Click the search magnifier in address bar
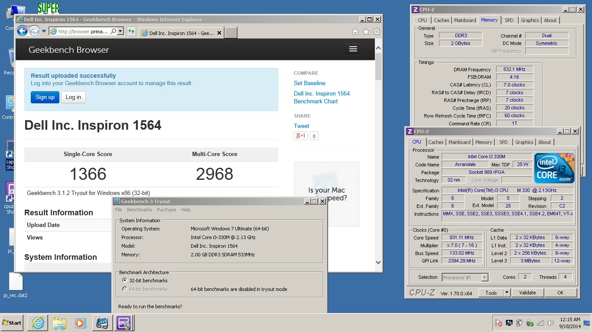The height and width of the screenshot is (332, 592). click(113, 31)
